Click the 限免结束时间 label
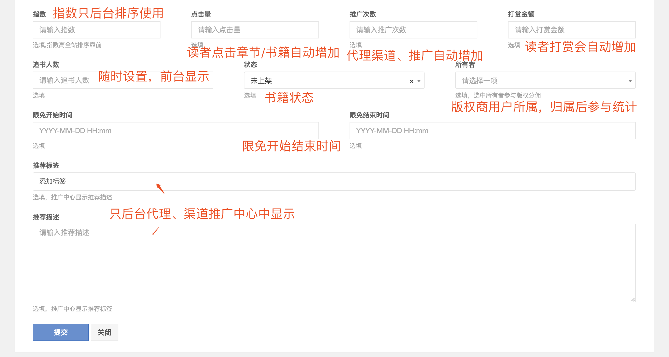Image resolution: width=669 pixels, height=357 pixels. [369, 115]
